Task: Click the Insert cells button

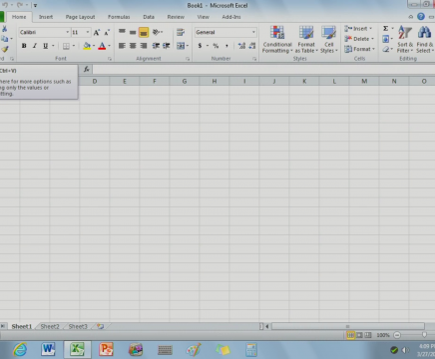Action: 358,29
